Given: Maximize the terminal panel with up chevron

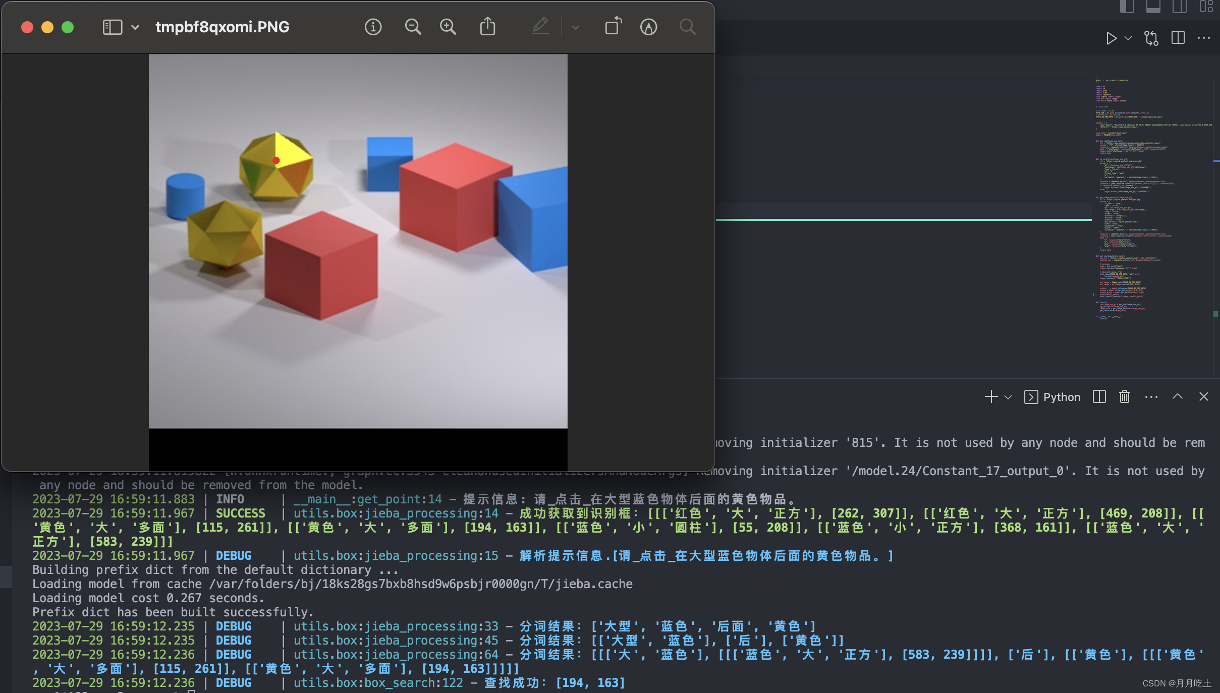Looking at the screenshot, I should click(x=1178, y=396).
